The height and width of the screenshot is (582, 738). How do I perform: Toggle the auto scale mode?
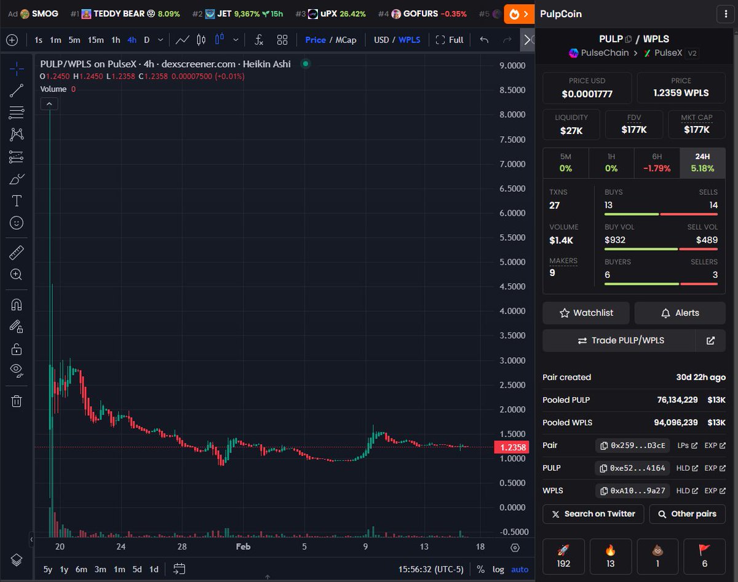pos(520,569)
